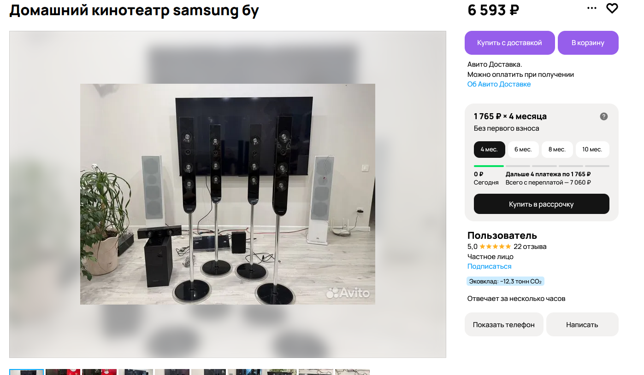Click Купить в рассрочку button
The width and height of the screenshot is (644, 375).
(542, 204)
